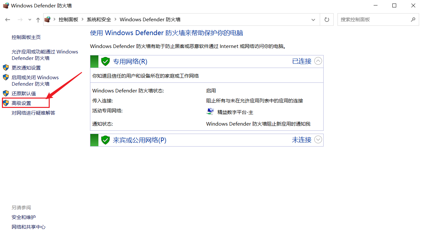Screen dimensions: 423x238
Task: Click shield icon beside 高级设置
Action: (6, 103)
